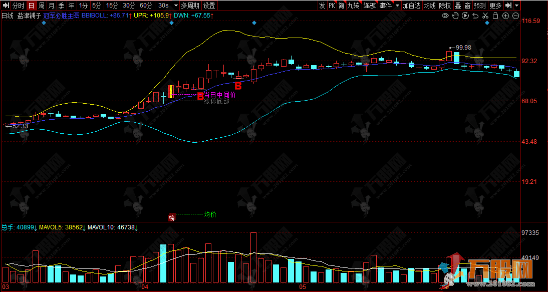Image resolution: width=548 pixels, height=292 pixels.
Task: Click the circular play replay icon
Action: coord(465,16)
